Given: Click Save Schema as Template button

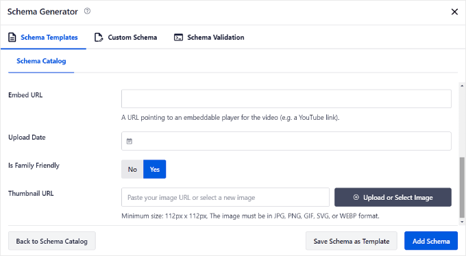Looking at the screenshot, I should [352, 241].
